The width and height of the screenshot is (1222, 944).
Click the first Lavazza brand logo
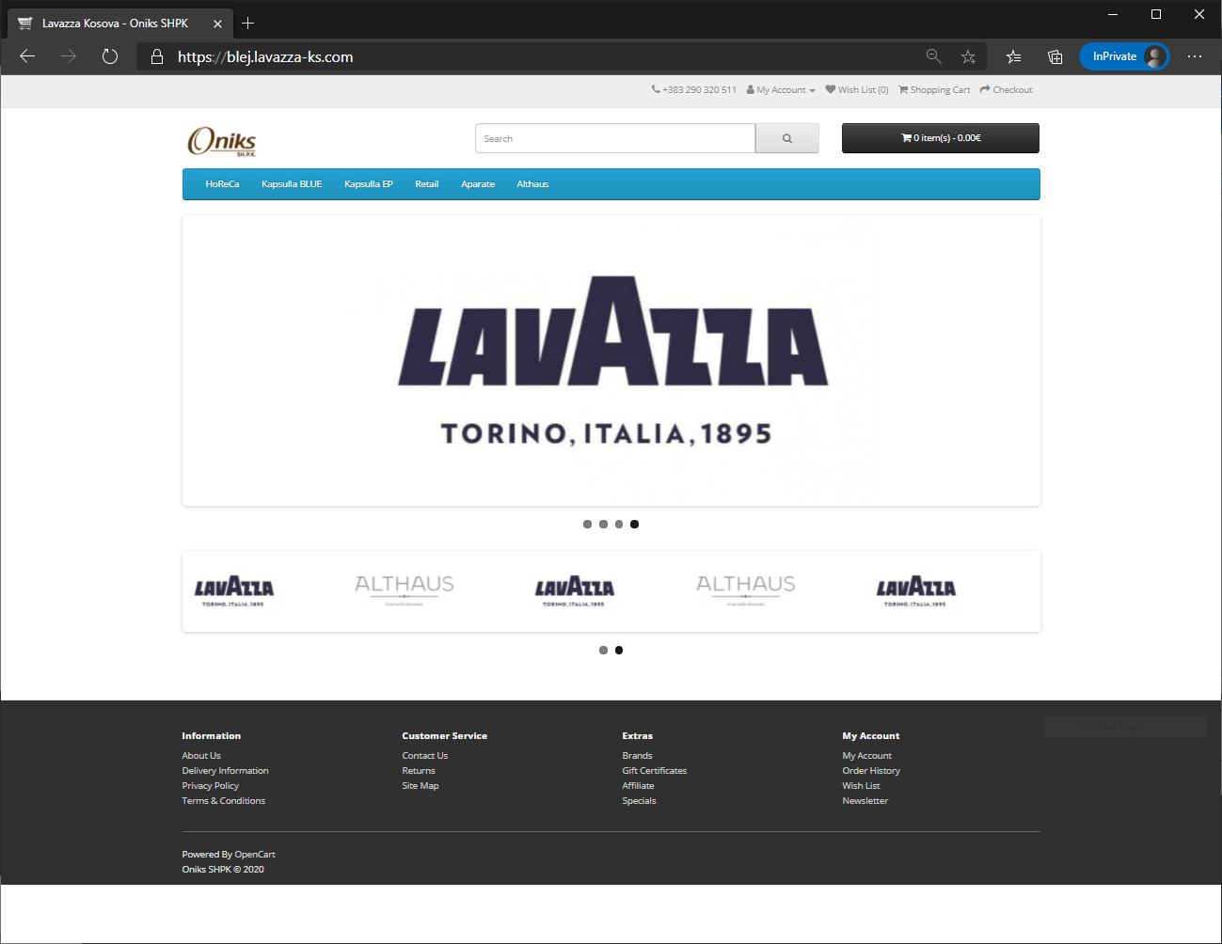point(234,591)
